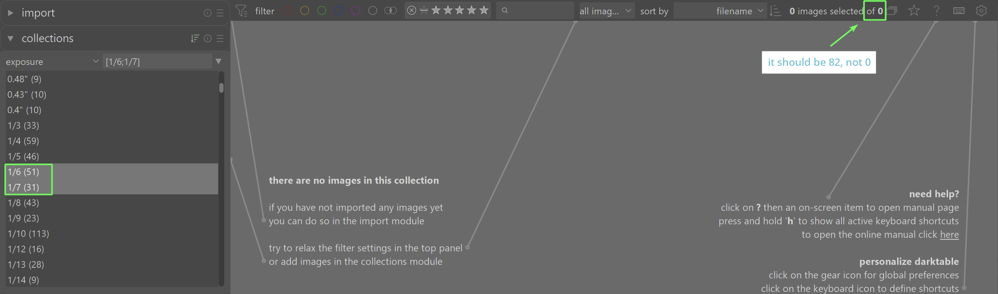Reverse the sort order icon next to filename
Screen dimensions: 998x294
coord(775,11)
